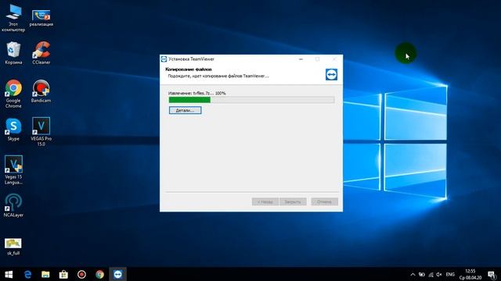Click the Закрыть button in installer
The width and height of the screenshot is (501, 281).
[293, 201]
